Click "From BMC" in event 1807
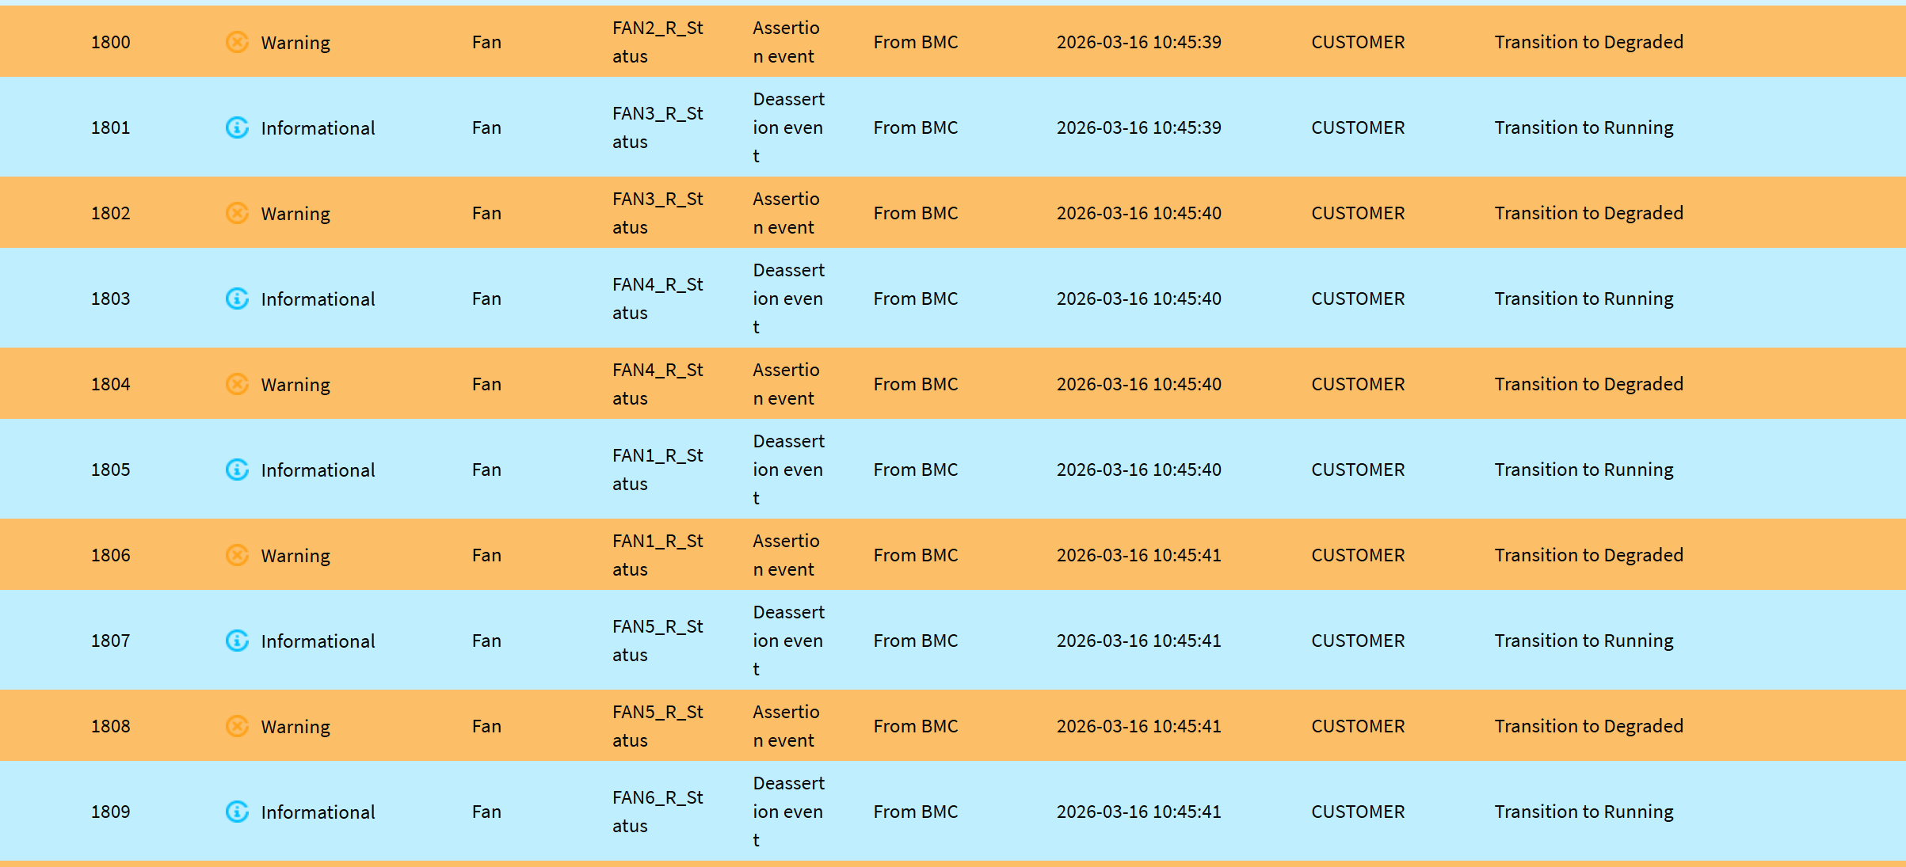1906x867 pixels. click(x=915, y=641)
